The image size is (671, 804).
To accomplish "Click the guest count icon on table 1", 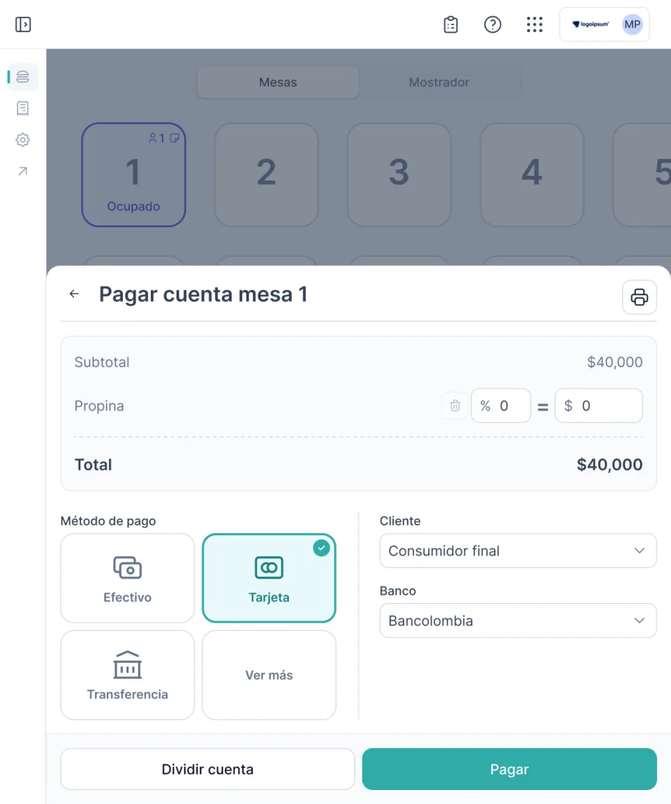I will 157,138.
